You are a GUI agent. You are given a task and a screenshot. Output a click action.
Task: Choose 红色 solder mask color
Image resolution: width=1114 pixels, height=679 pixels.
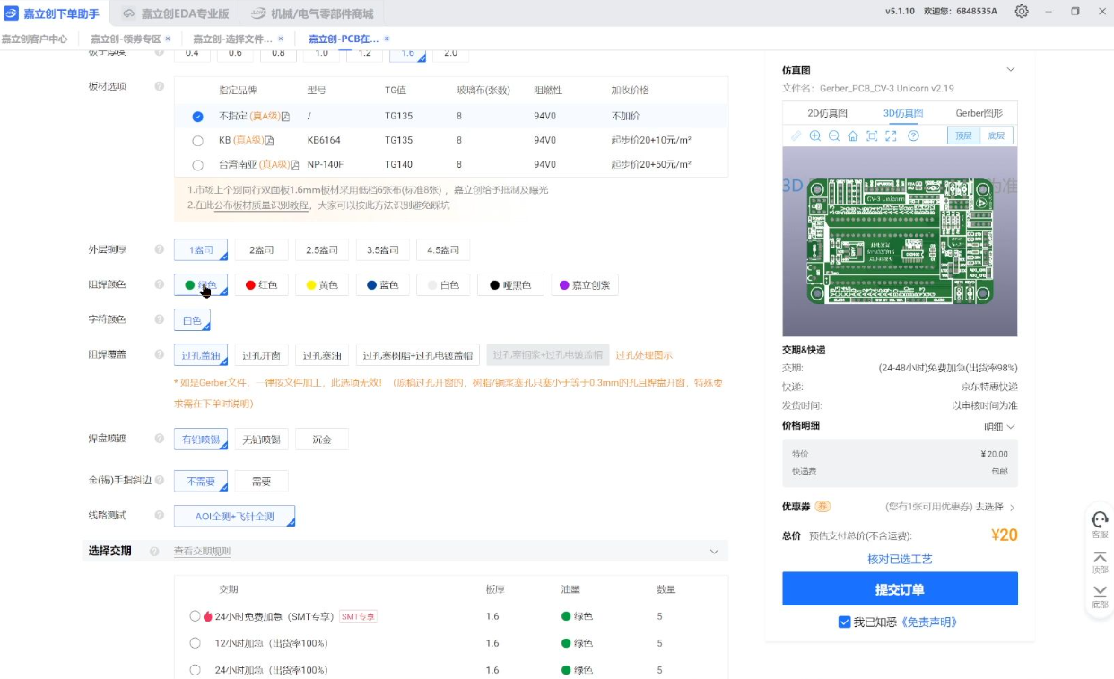[x=261, y=285]
